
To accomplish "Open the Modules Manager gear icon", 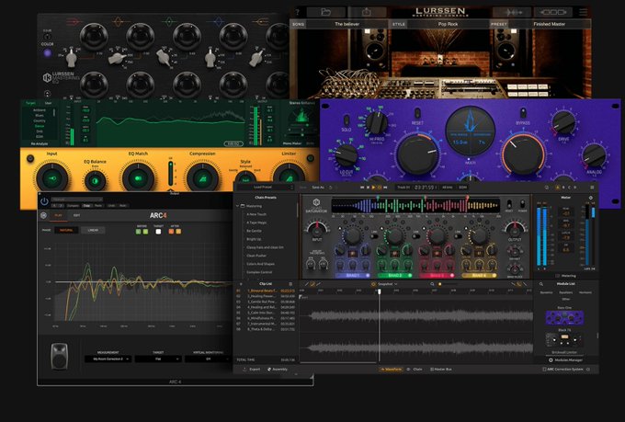I will point(551,359).
